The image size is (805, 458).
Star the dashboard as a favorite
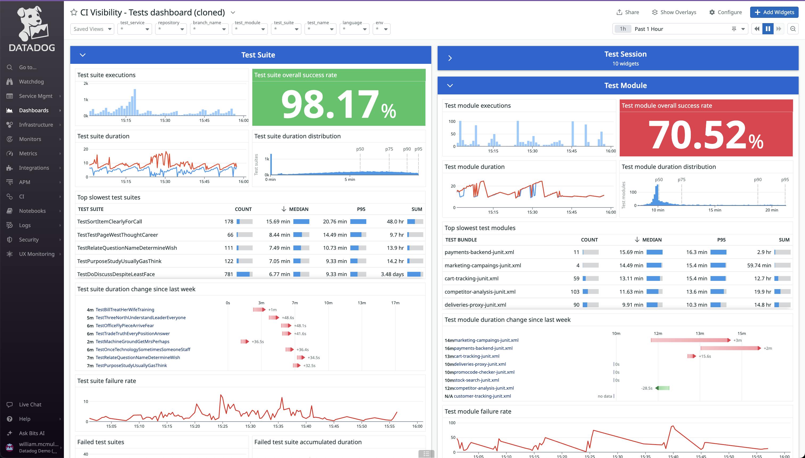coord(74,12)
